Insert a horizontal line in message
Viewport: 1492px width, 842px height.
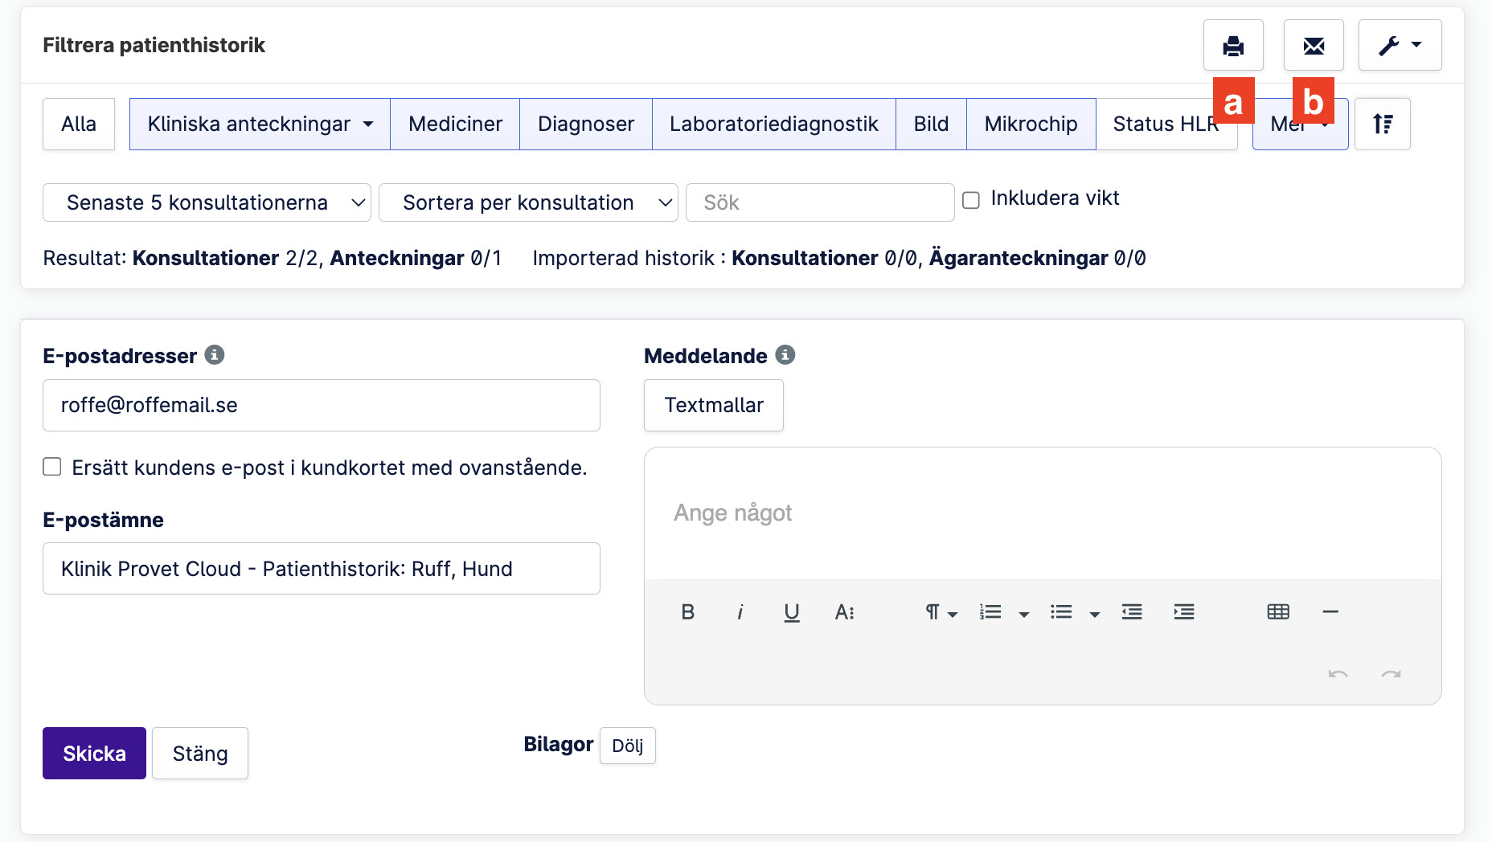[1330, 612]
